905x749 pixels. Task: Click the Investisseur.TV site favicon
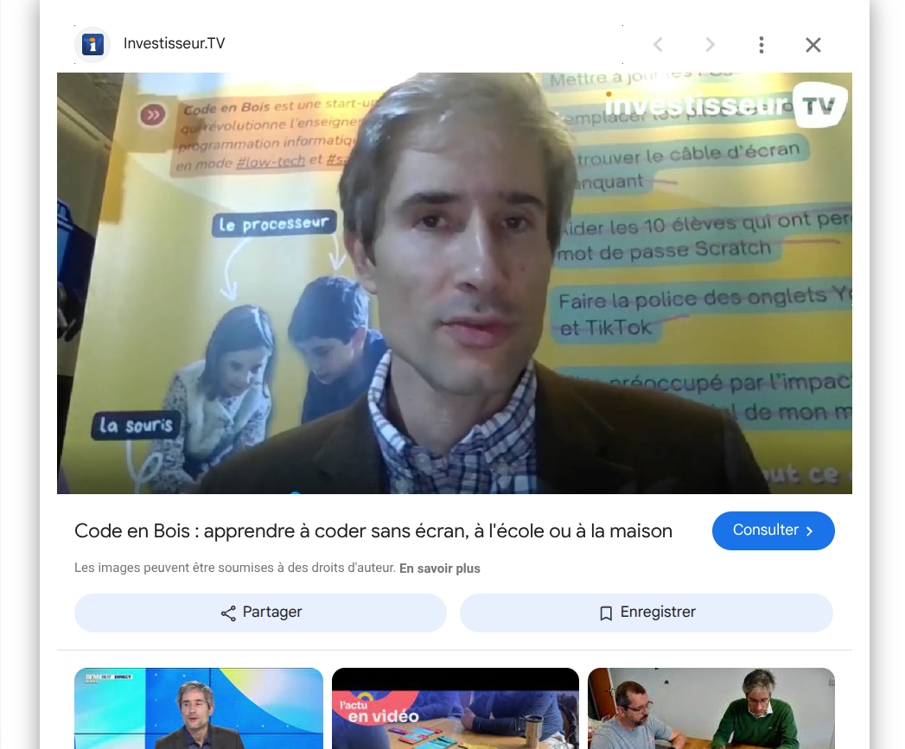tap(92, 44)
